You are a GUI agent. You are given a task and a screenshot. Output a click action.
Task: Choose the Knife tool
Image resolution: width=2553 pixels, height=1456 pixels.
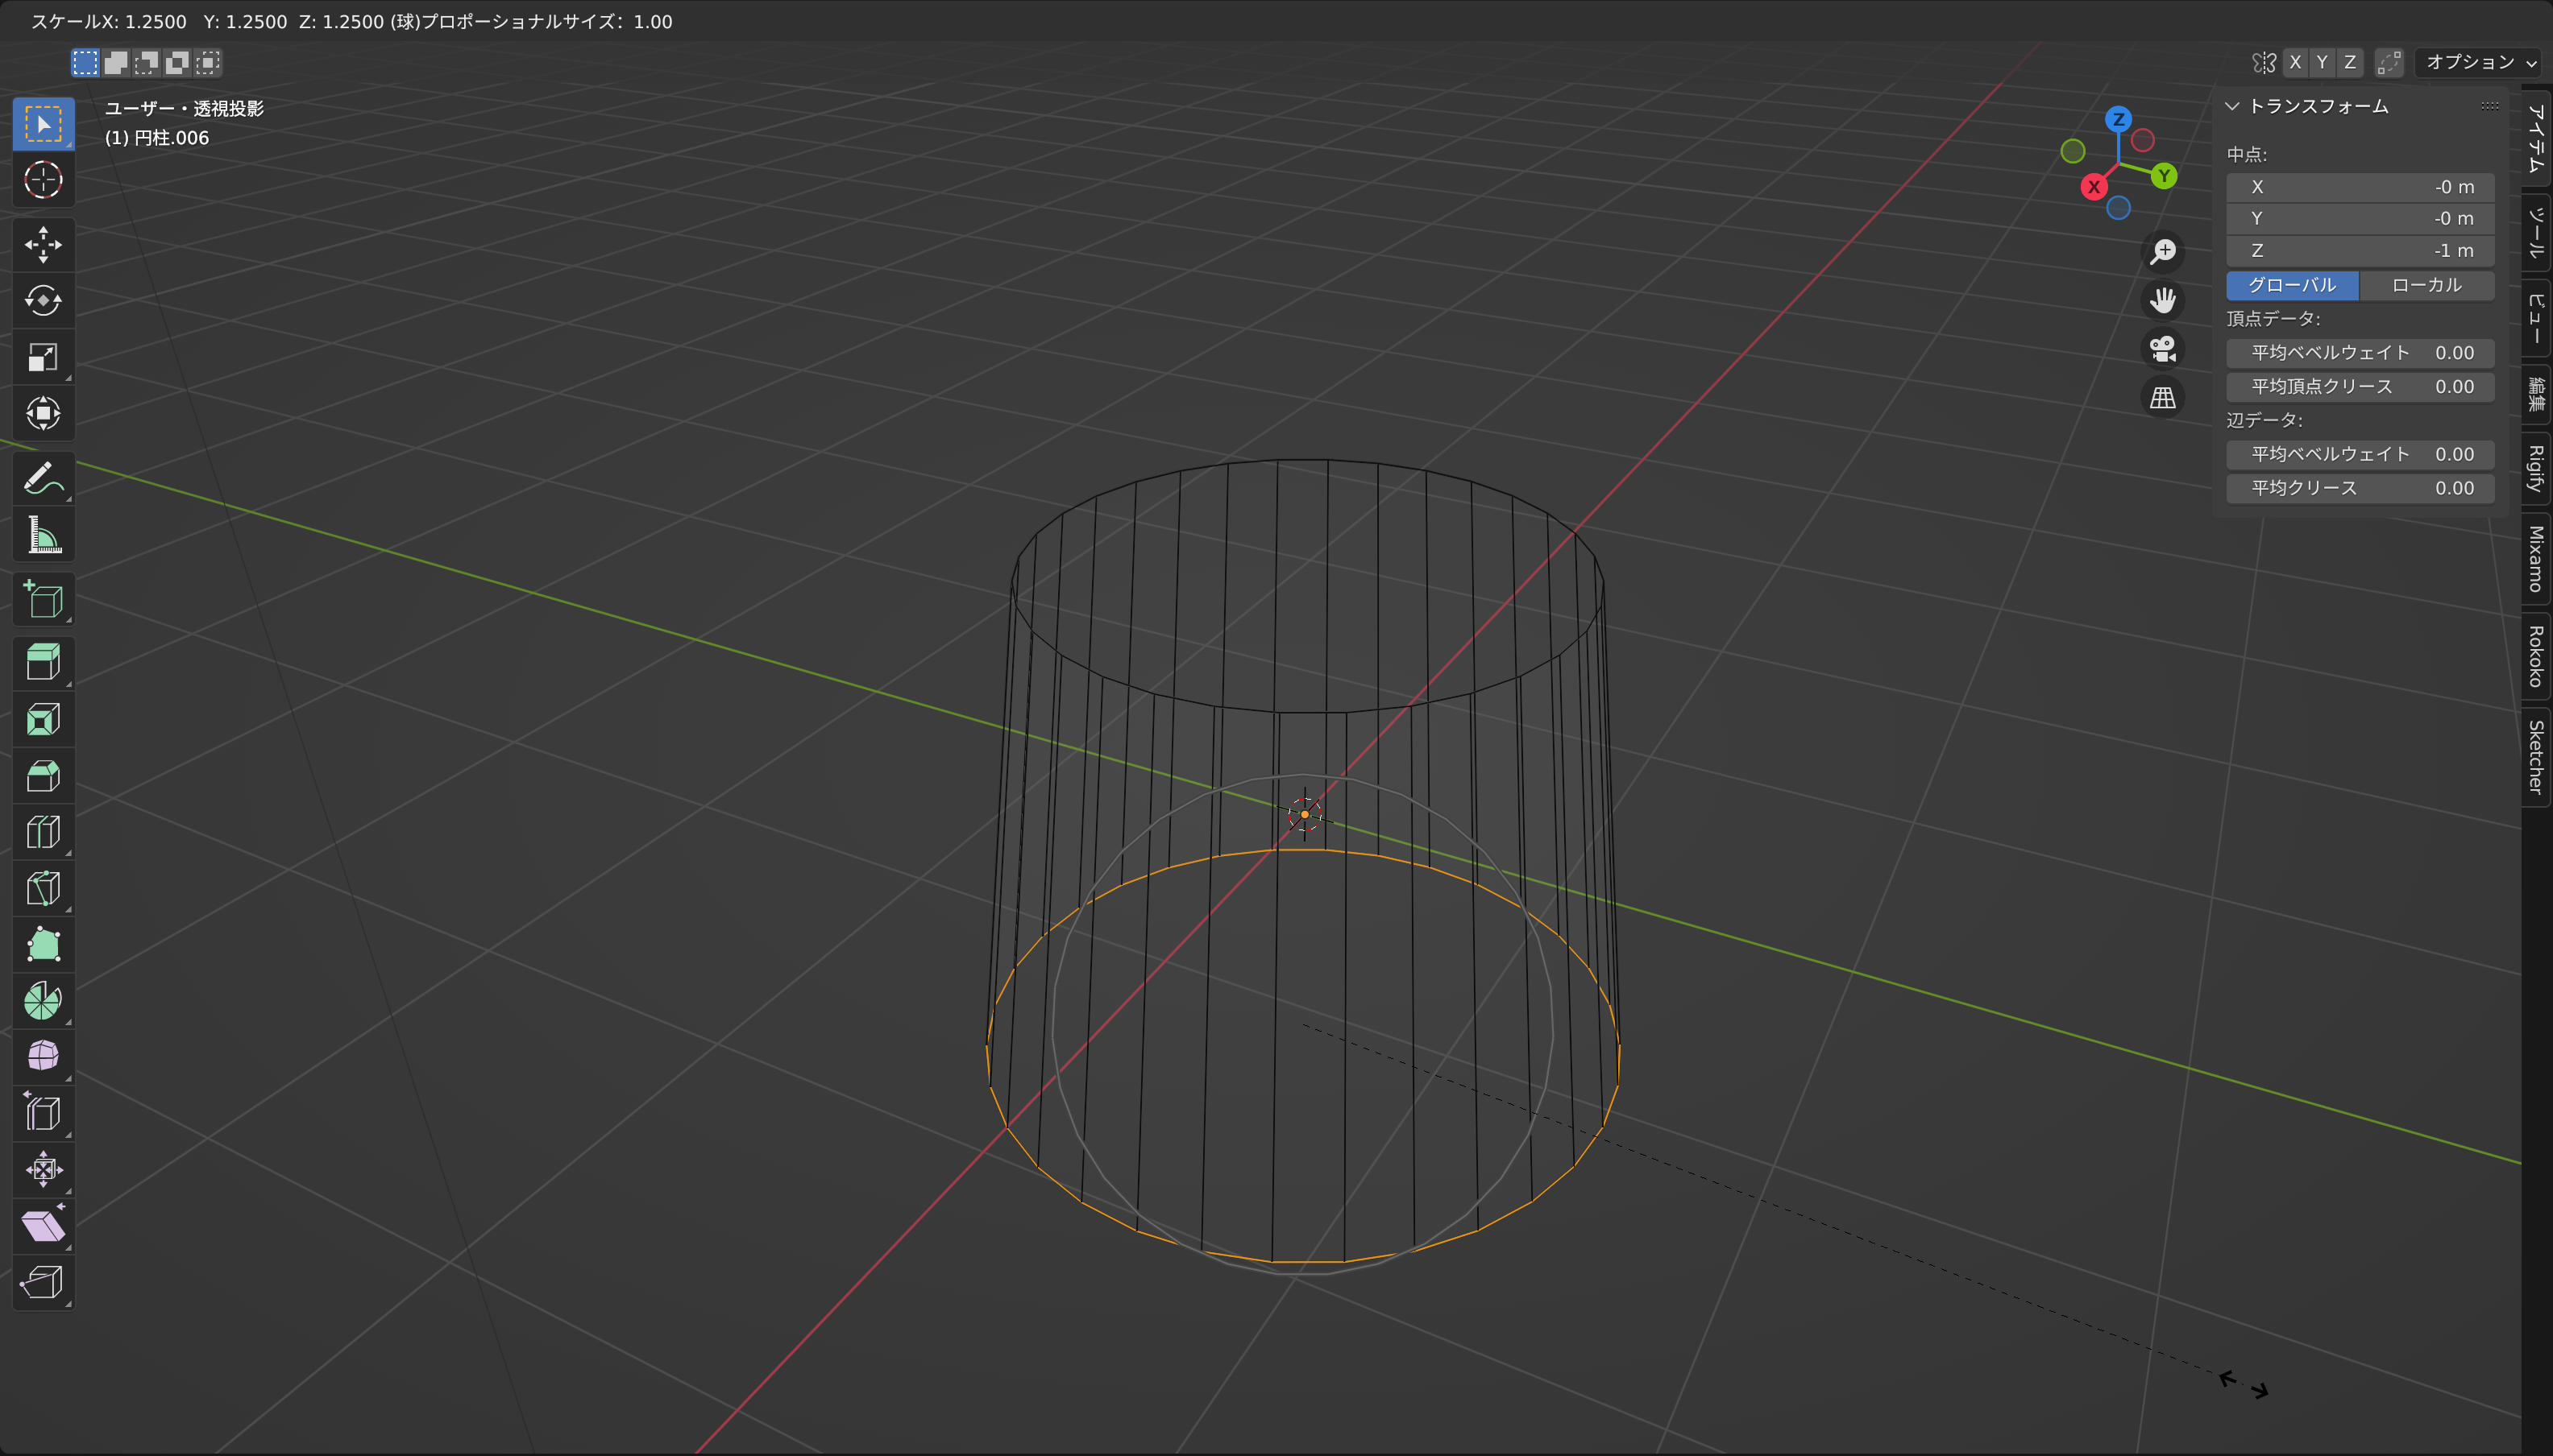tap(43, 888)
